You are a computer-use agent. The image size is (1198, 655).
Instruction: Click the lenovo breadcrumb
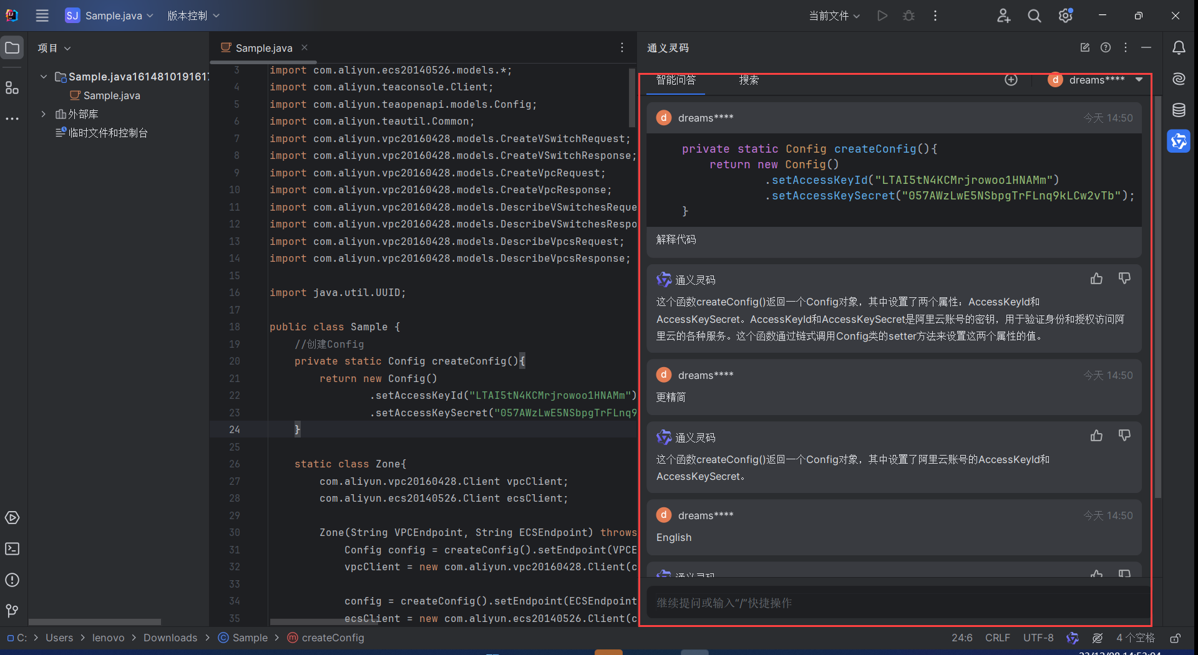tap(108, 638)
